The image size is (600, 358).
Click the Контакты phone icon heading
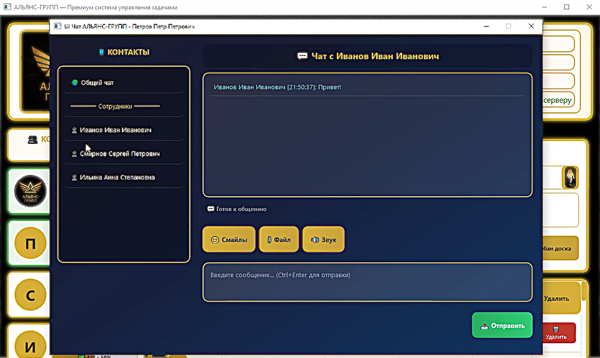coord(124,52)
